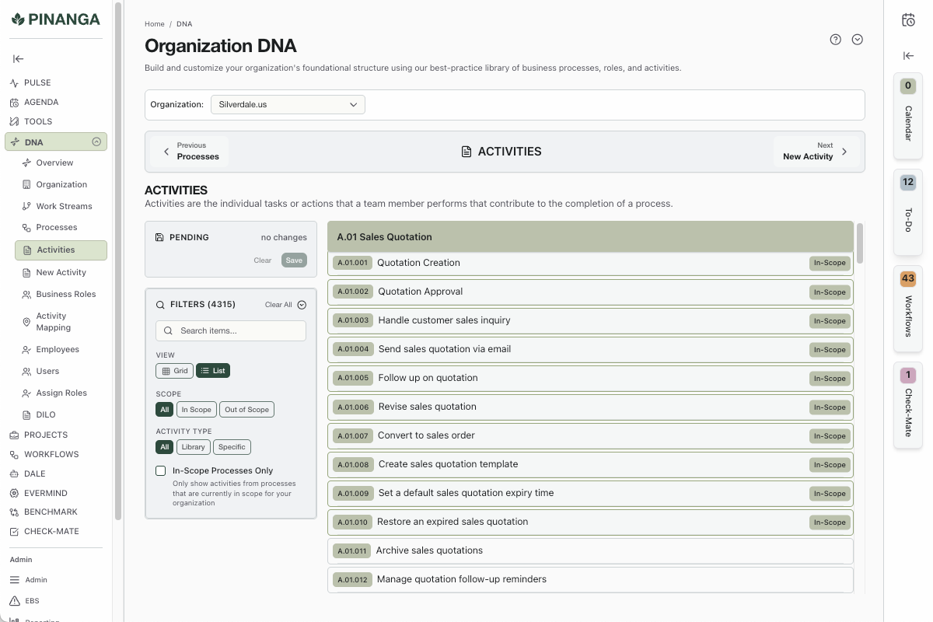Collapse the DNA menu section chevron
This screenshot has height=622, width=933.
(96, 142)
